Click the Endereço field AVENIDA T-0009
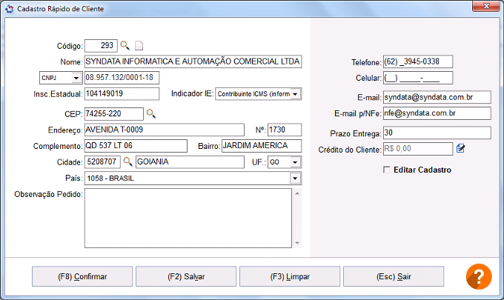The height and width of the screenshot is (300, 504). (x=165, y=130)
